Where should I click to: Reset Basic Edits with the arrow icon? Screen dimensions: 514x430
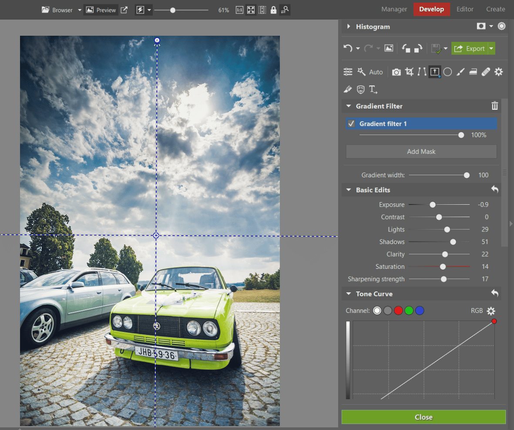tap(495, 190)
